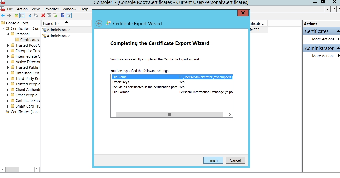Click the Up One Level folder icon
Viewport: 340px width, 178px height.
coord(16,16)
